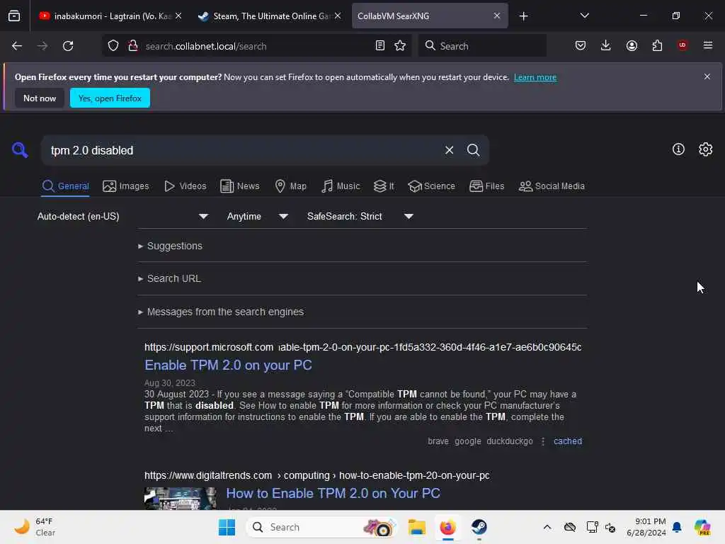725x544 pixels.
Task: Open Firefox application menu hamburger
Action: pyautogui.click(x=708, y=45)
